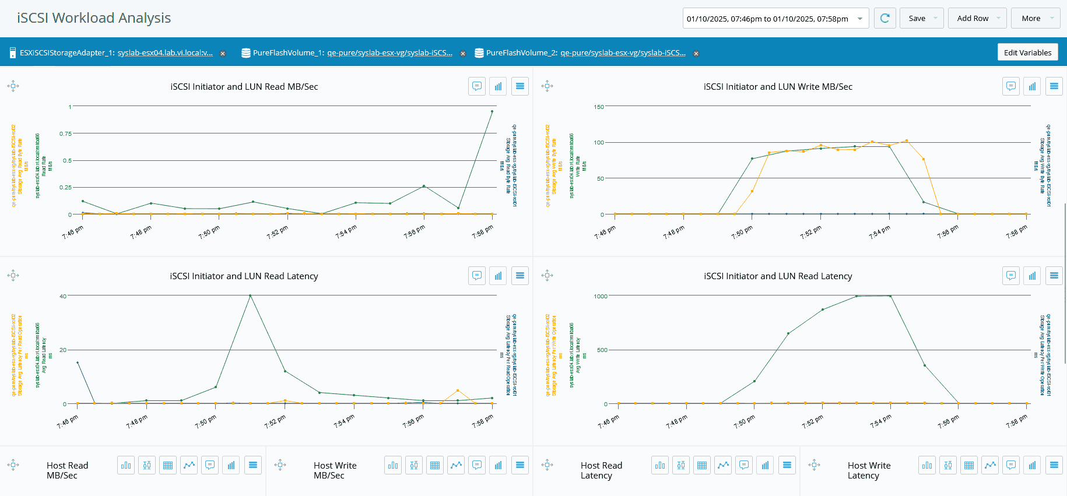The width and height of the screenshot is (1067, 496).
Task: Expand the Add Row dropdown arrow
Action: point(998,19)
